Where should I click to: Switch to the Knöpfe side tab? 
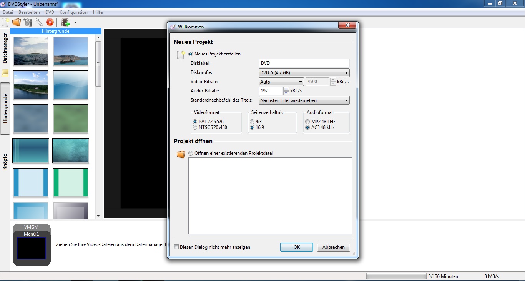point(5,162)
